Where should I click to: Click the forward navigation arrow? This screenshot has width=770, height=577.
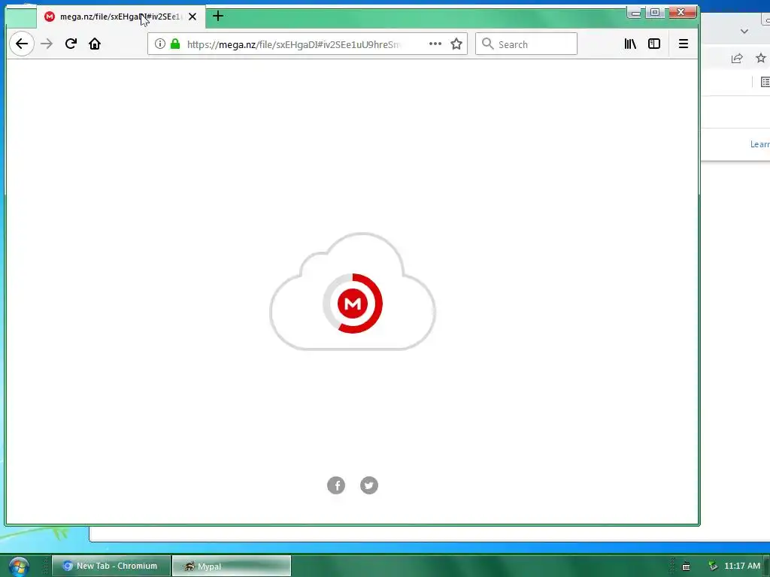pyautogui.click(x=47, y=44)
